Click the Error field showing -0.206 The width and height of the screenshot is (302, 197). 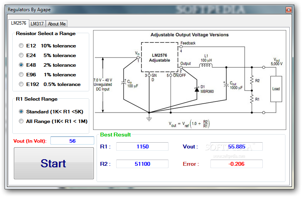tap(237, 164)
